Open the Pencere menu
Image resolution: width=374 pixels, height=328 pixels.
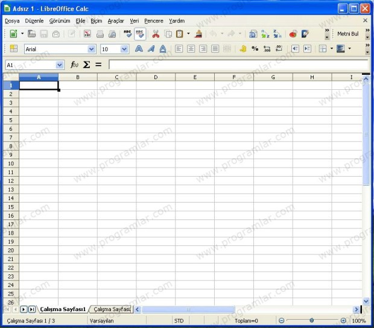[154, 21]
